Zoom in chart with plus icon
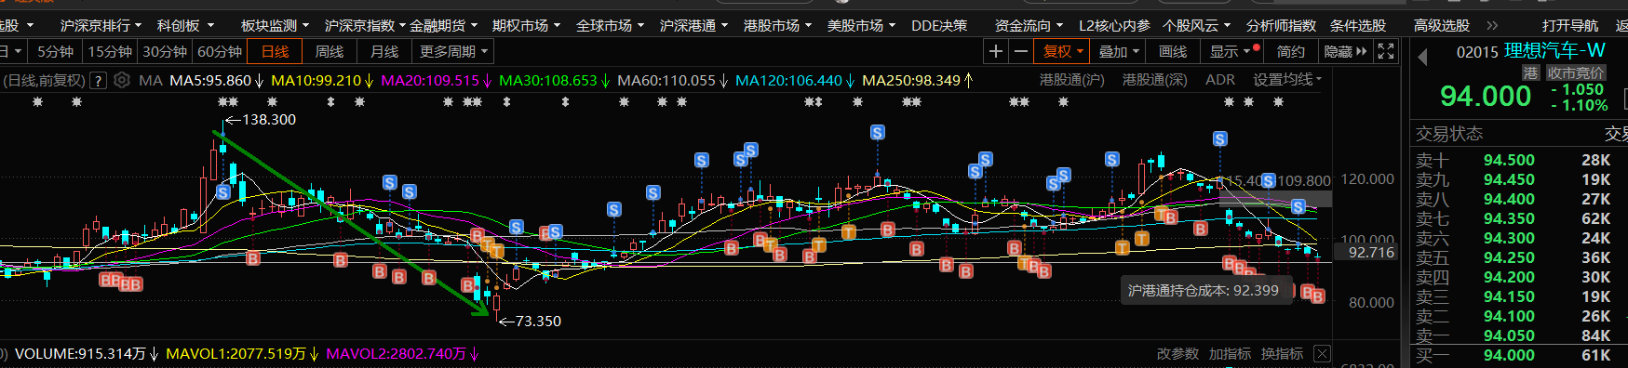1628x368 pixels. click(996, 51)
